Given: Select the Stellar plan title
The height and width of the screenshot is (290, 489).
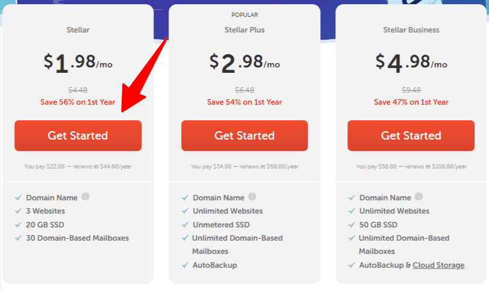Looking at the screenshot, I should point(78,30).
